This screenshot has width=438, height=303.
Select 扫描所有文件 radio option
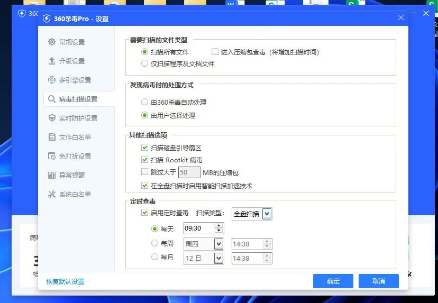(x=144, y=52)
